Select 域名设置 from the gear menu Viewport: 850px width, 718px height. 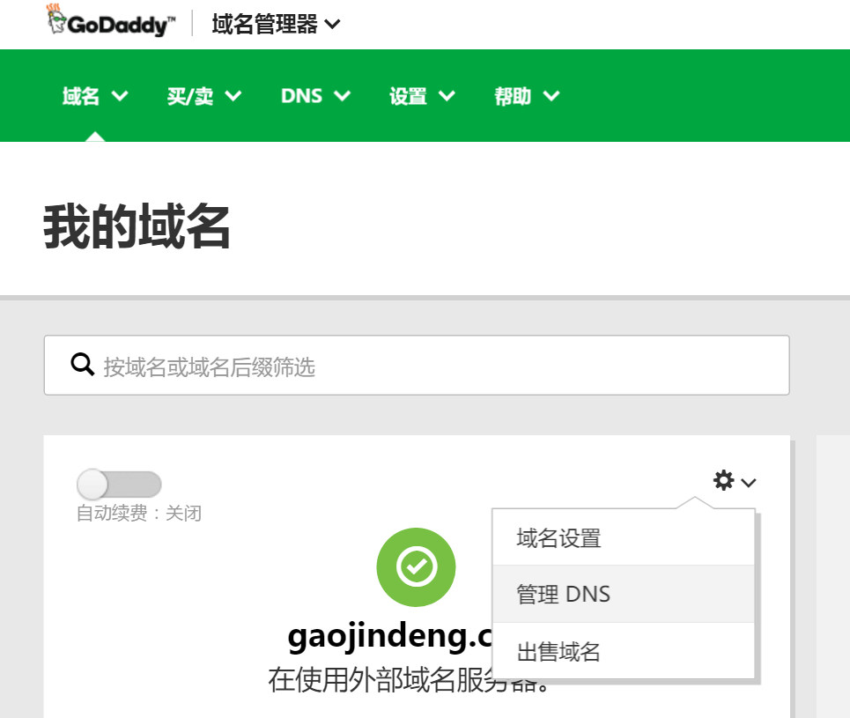[x=624, y=537]
